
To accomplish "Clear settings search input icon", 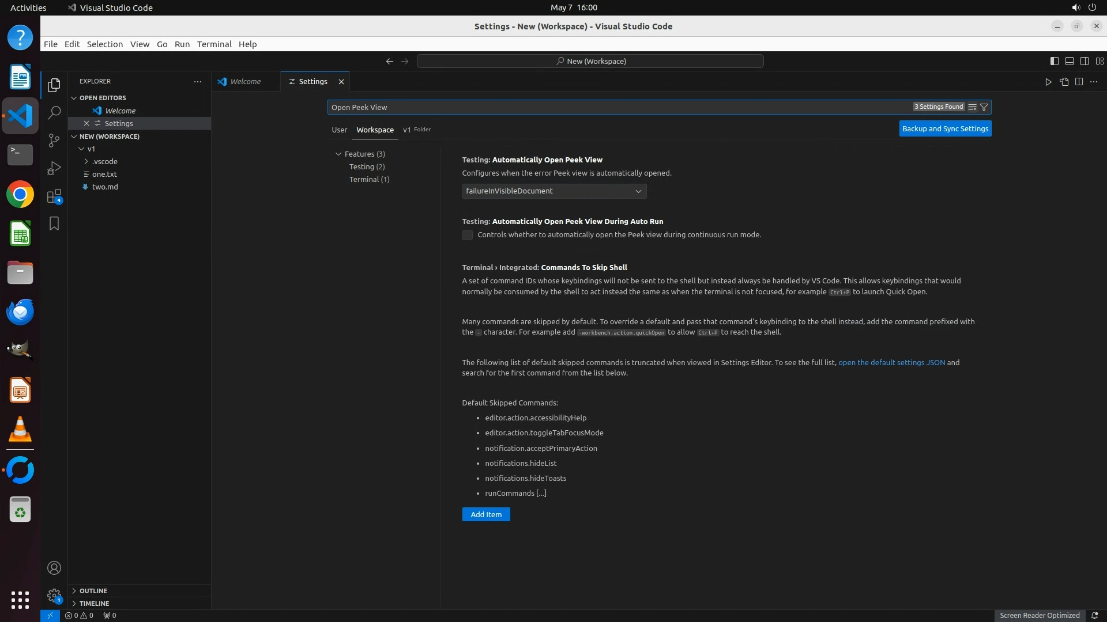I will click(x=972, y=107).
